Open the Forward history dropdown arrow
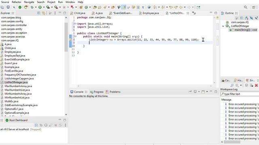The width and height of the screenshot is (259, 145). tap(193, 7)
